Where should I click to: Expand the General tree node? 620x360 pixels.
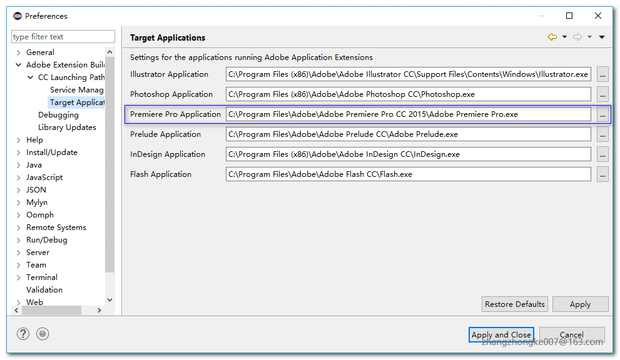[x=19, y=52]
